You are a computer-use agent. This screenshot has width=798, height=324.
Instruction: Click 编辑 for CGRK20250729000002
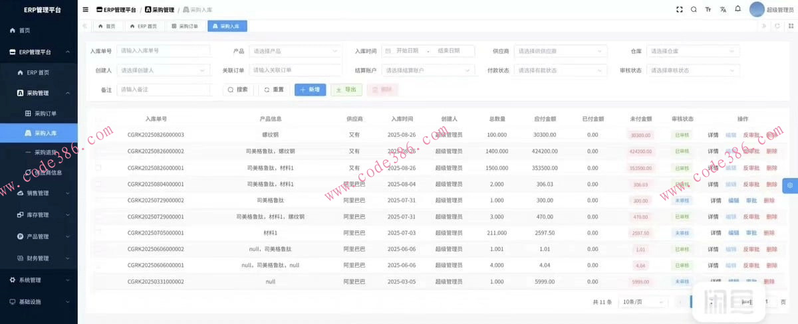pos(733,200)
